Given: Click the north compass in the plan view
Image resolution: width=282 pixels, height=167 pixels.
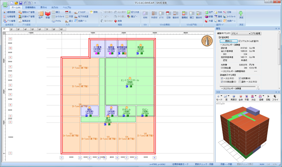Looking at the screenshot, I should pos(207,41).
